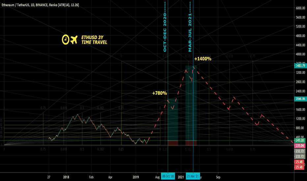The image size is (307, 181).
Task: Click the '21 Mar '21' date marker
Action: [x=193, y=176]
